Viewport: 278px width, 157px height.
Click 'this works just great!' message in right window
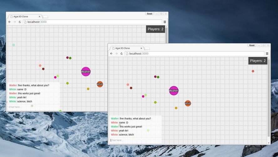pos(131,127)
